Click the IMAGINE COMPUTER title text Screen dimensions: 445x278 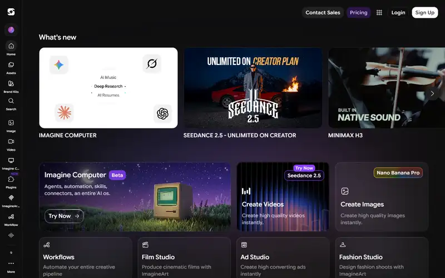click(67, 135)
